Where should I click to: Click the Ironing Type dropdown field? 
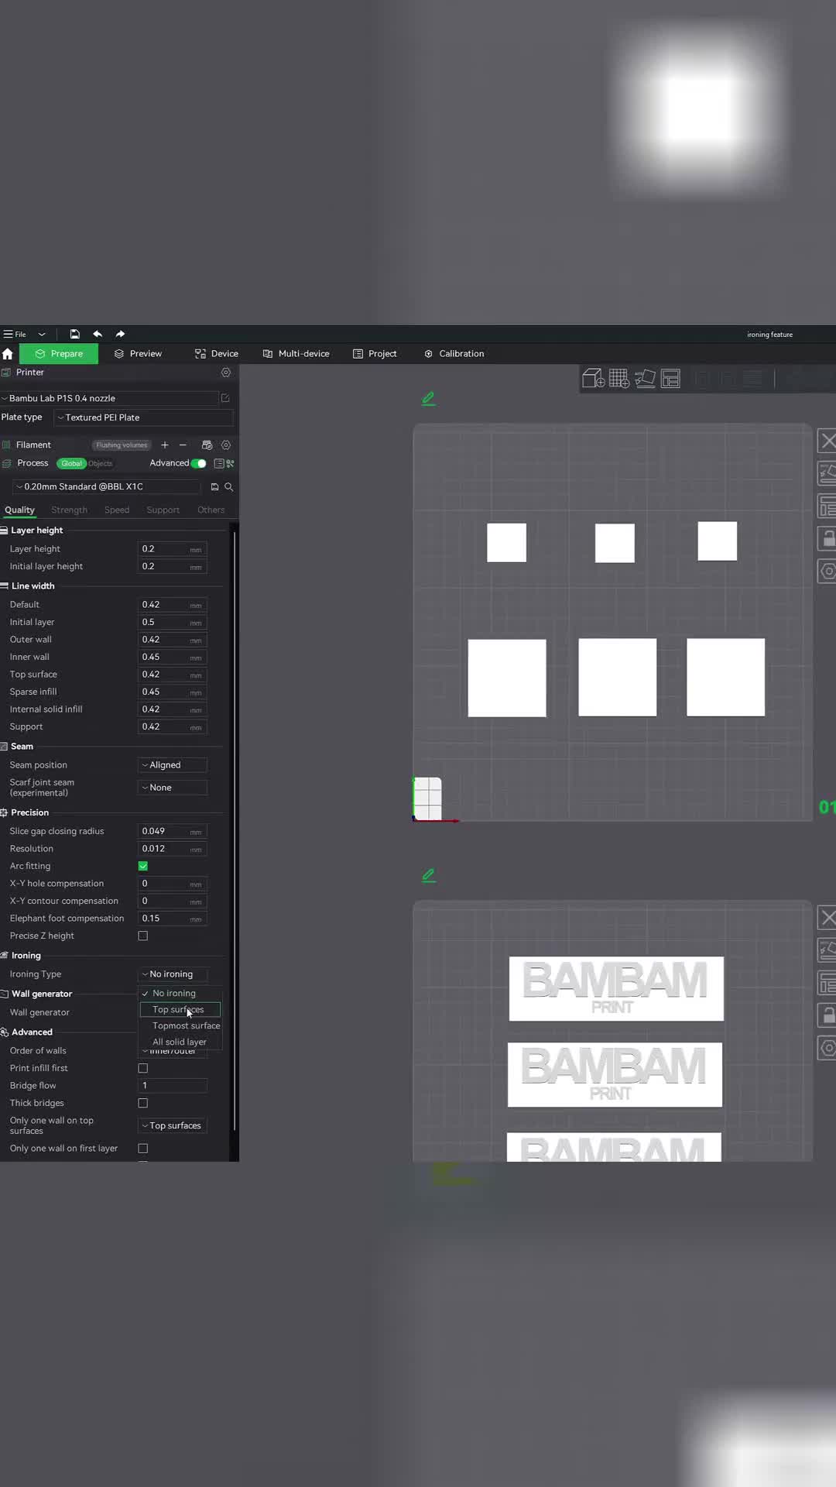173,974
